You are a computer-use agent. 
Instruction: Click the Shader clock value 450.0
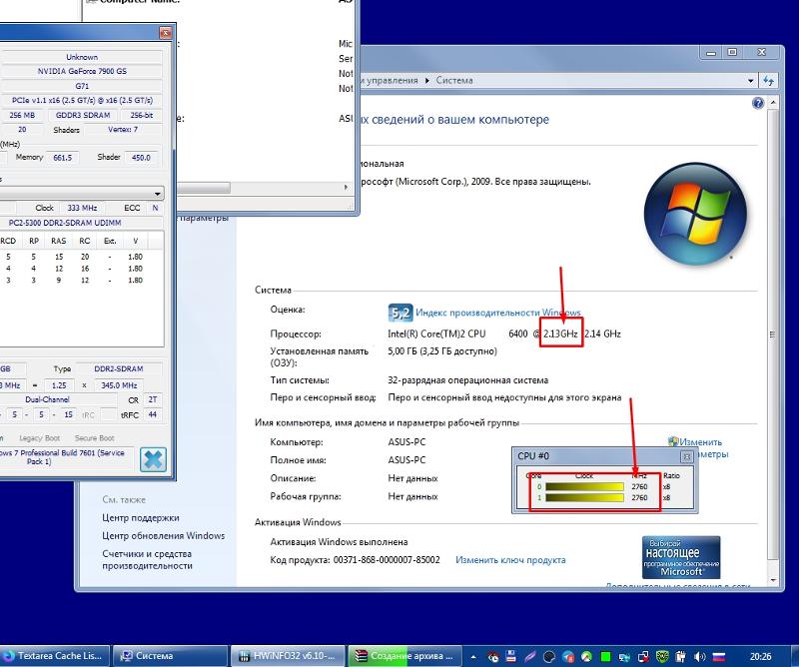pos(141,158)
